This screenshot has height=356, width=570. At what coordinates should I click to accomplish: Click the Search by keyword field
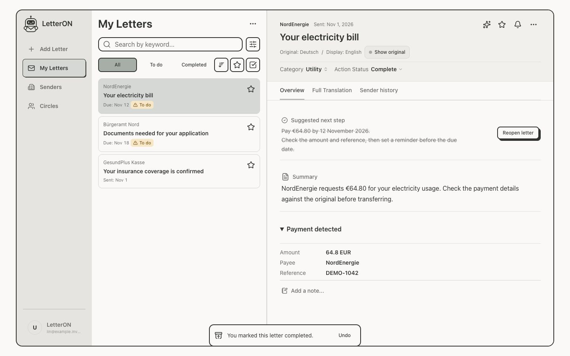point(170,44)
